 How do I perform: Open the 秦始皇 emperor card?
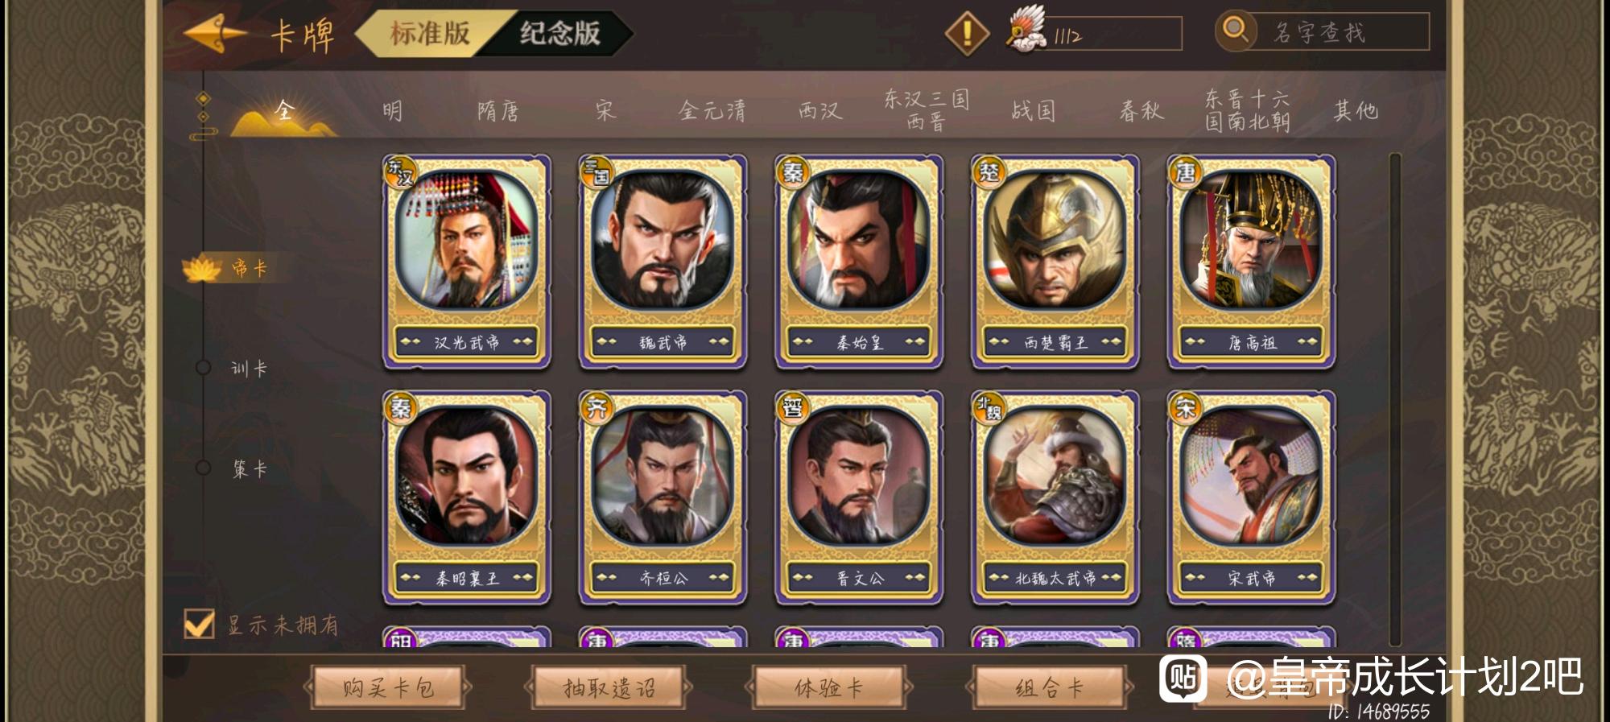pos(859,262)
